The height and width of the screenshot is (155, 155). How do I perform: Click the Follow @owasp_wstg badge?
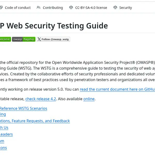coord(53,39)
